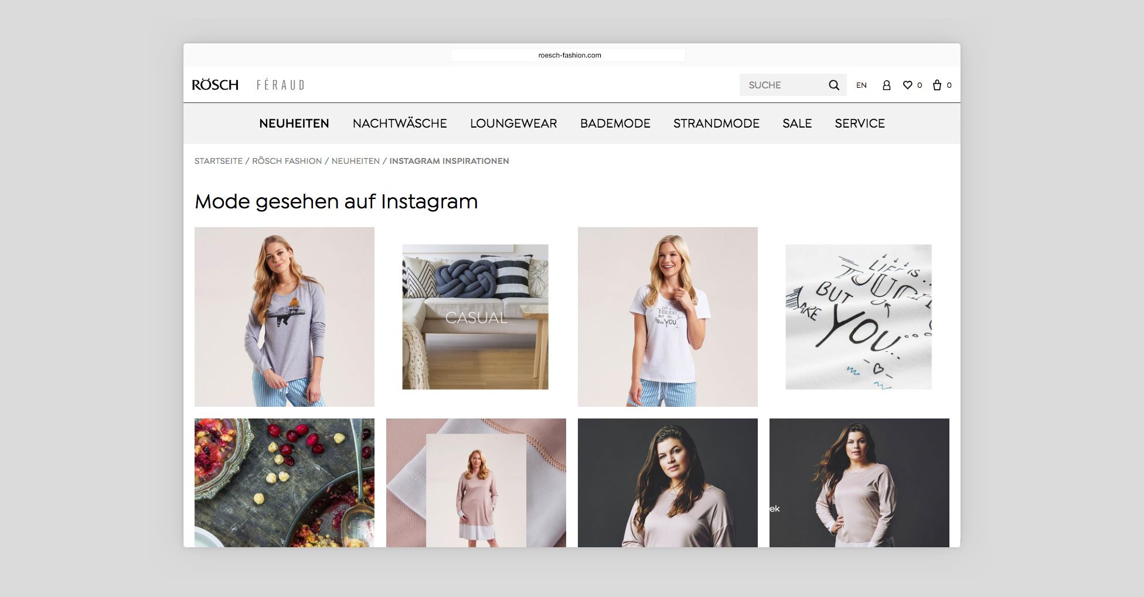Open the SERVICE menu
The height and width of the screenshot is (597, 1144).
[860, 123]
